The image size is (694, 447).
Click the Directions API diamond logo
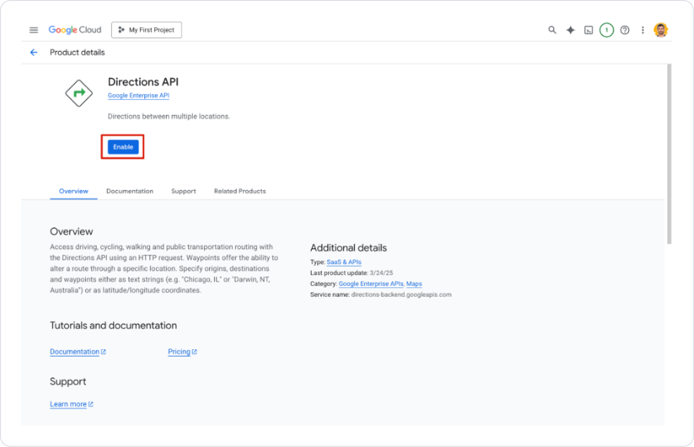pyautogui.click(x=79, y=93)
